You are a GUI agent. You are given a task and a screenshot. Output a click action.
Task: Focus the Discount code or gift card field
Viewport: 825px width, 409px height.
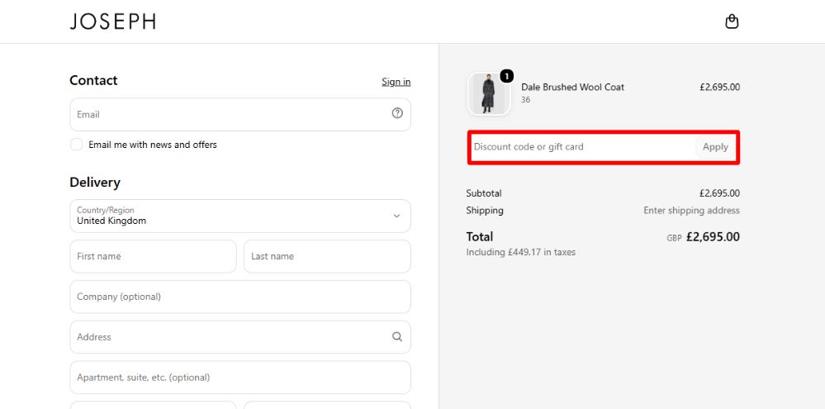click(583, 147)
